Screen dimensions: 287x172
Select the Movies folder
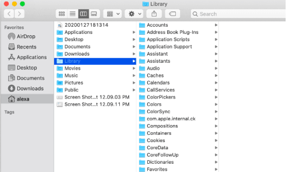point(95,68)
